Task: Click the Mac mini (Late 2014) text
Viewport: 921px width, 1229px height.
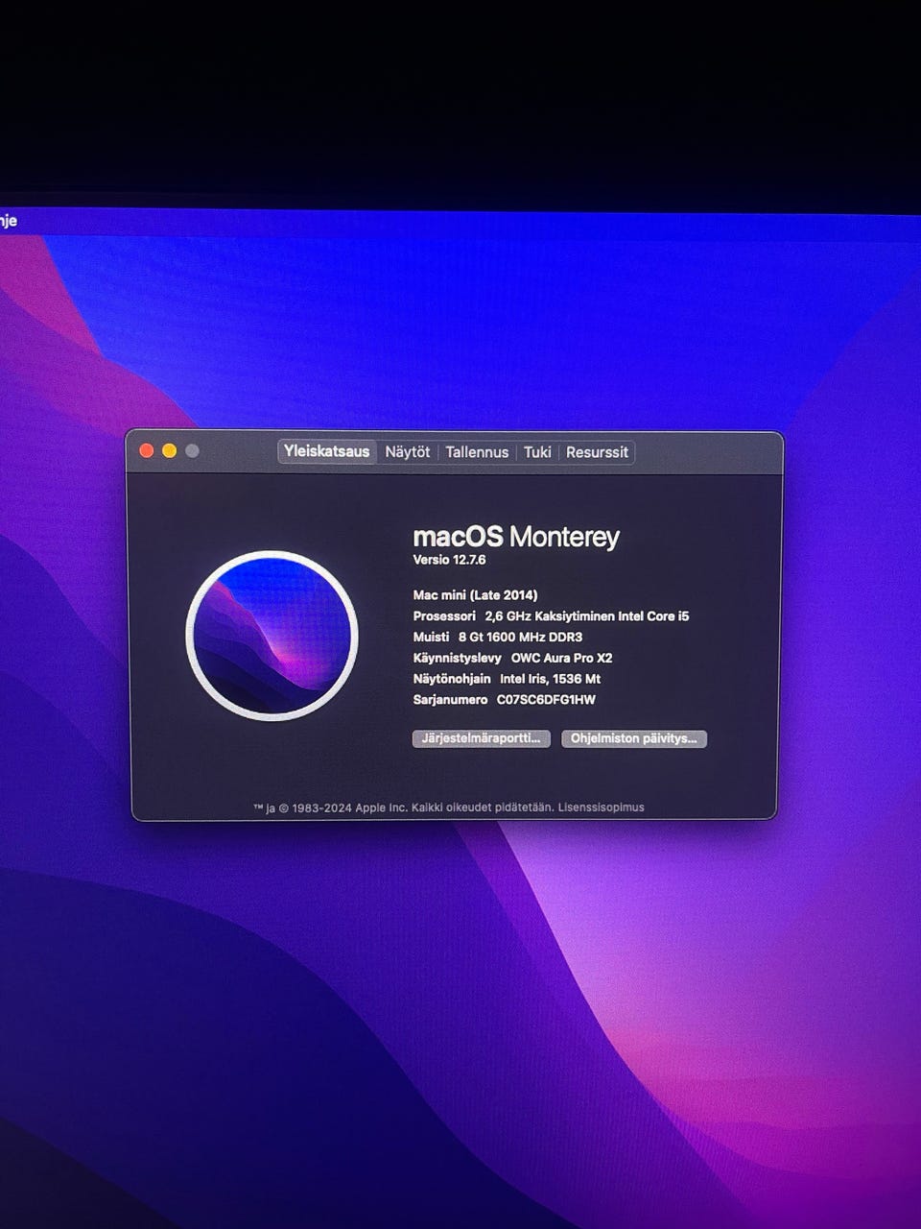Action: 475,595
